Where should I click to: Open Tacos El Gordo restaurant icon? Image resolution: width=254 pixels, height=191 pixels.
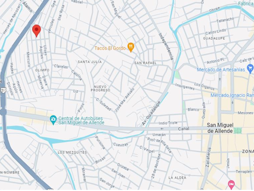pos(131,47)
